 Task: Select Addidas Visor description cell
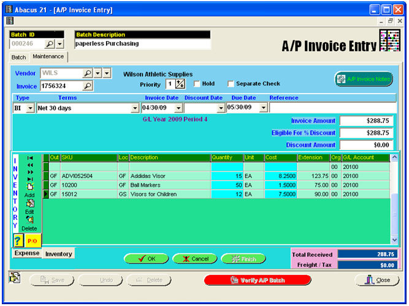click(x=170, y=176)
